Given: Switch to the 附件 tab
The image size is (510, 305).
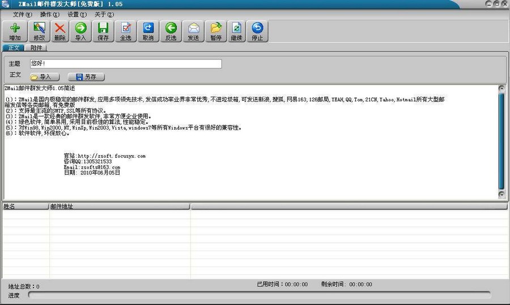Looking at the screenshot, I should pos(36,48).
